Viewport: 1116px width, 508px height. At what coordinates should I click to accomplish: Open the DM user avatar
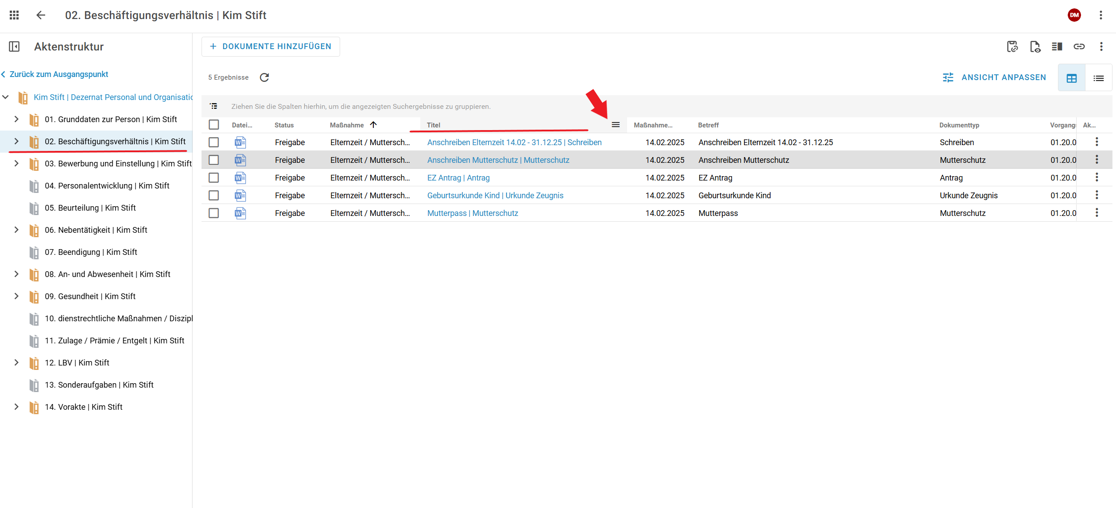click(1074, 15)
